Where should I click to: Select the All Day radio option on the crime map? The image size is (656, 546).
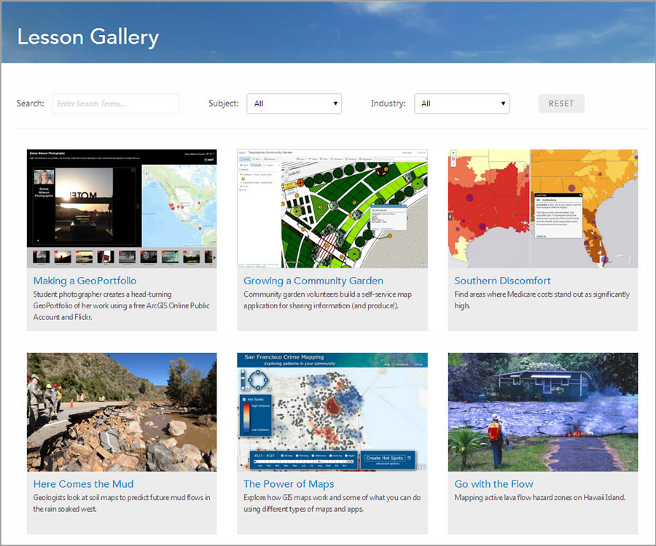[282, 456]
